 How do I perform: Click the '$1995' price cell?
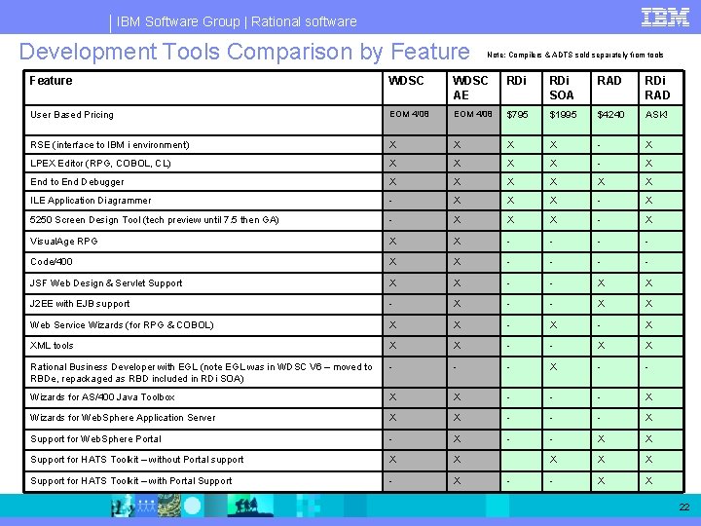click(563, 115)
